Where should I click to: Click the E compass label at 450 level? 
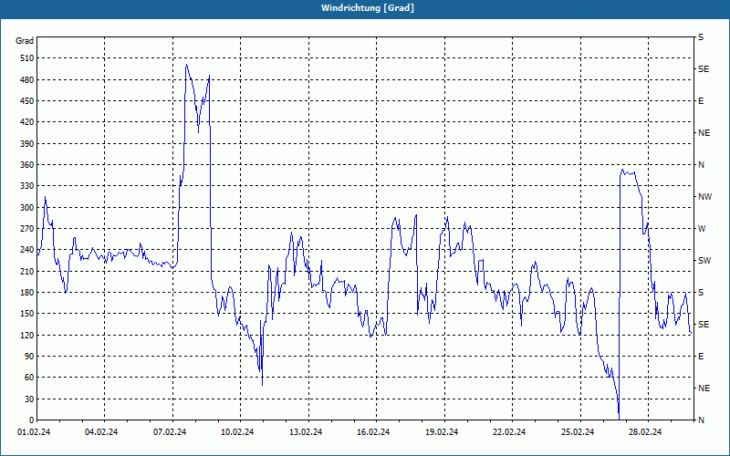[701, 101]
